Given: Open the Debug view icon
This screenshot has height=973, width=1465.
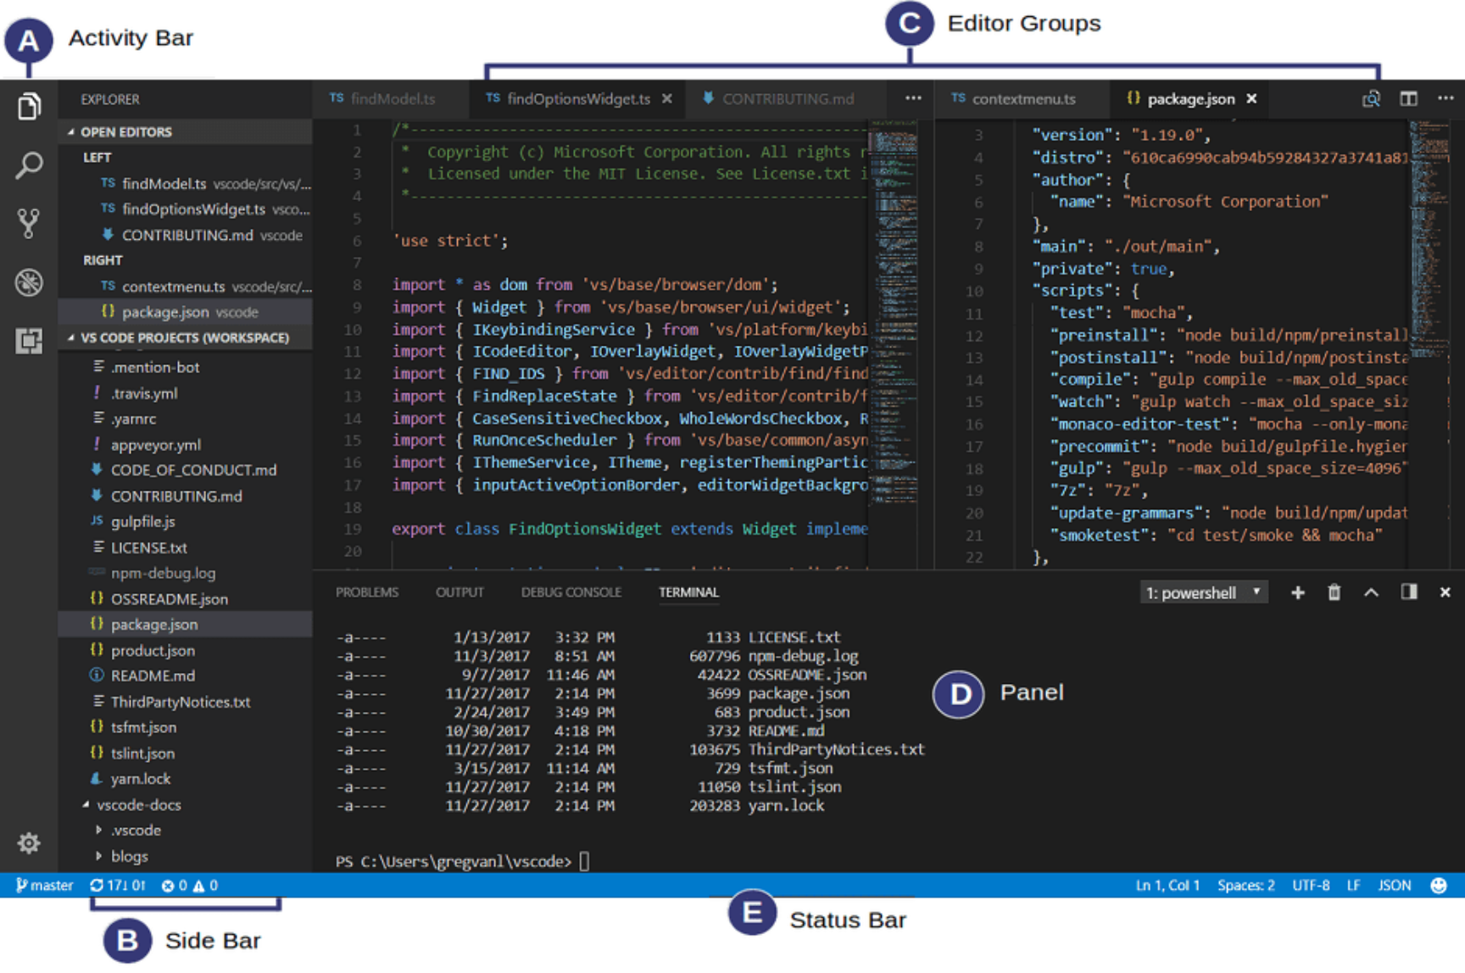Looking at the screenshot, I should tap(29, 282).
